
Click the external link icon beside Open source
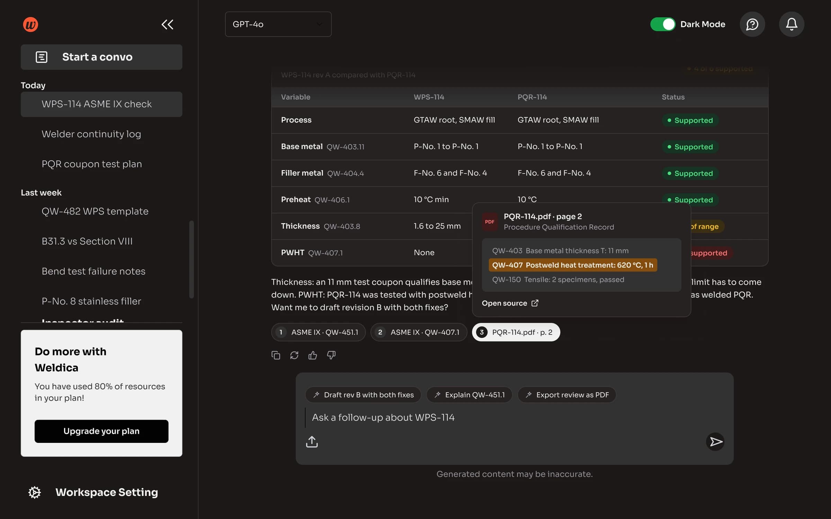click(535, 303)
